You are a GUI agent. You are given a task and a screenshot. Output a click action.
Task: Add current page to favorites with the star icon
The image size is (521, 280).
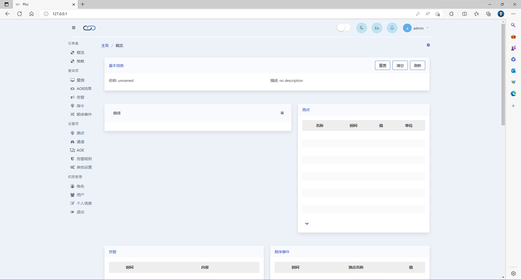437,14
